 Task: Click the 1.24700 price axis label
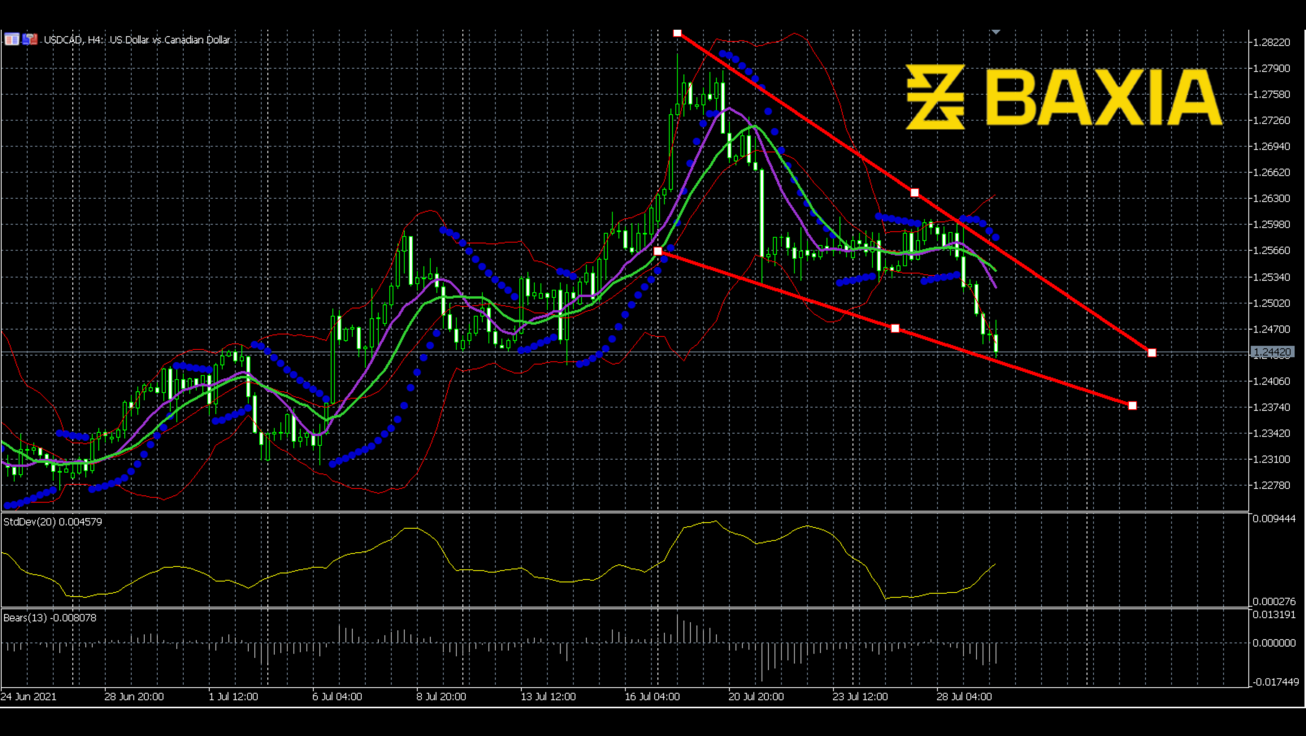tap(1271, 329)
